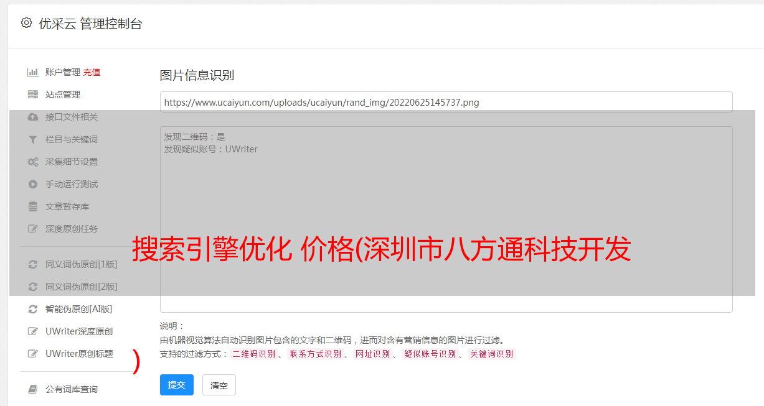Open 公有词库查询 page
Viewport: 764px width, 406px height.
point(72,389)
